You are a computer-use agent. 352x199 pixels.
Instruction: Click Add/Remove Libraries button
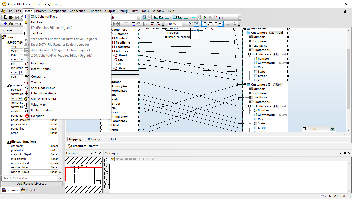32,184
